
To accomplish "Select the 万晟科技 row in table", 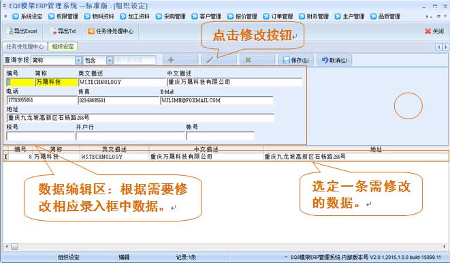I will (225, 157).
